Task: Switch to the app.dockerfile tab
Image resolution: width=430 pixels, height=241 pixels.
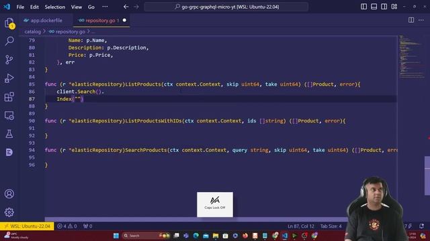Action: 46,20
